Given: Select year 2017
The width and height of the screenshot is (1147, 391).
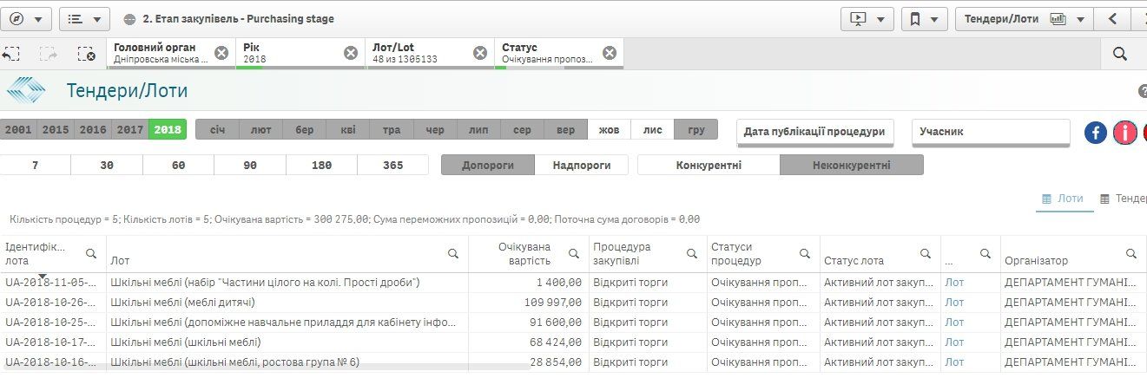Looking at the screenshot, I should pos(130,129).
